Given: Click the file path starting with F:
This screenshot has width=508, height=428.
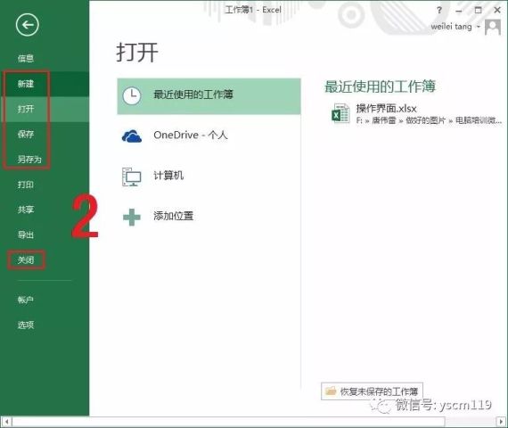Looking at the screenshot, I should pos(429,120).
